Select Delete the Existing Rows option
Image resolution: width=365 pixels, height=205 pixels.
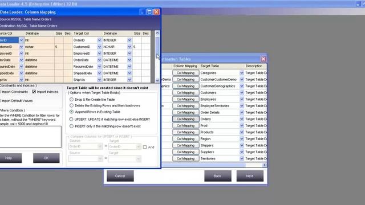[71, 105]
